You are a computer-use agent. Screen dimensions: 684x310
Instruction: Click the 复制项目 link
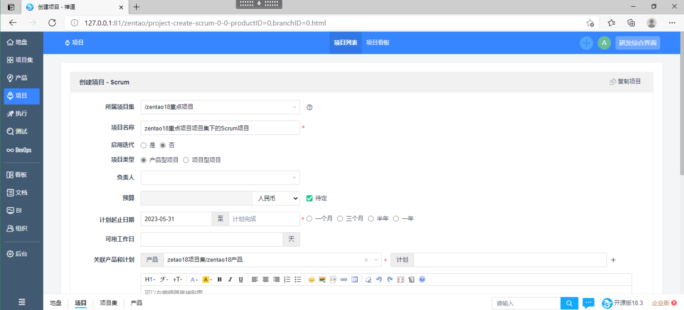625,82
